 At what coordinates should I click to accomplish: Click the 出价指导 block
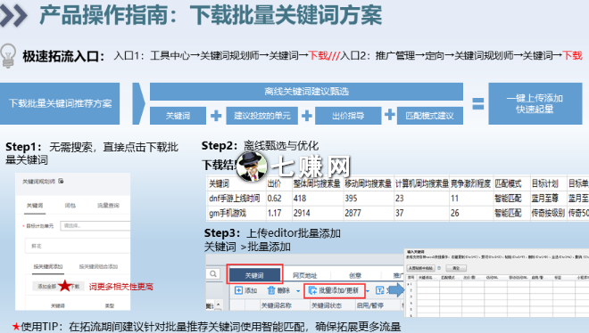pyautogui.click(x=348, y=116)
